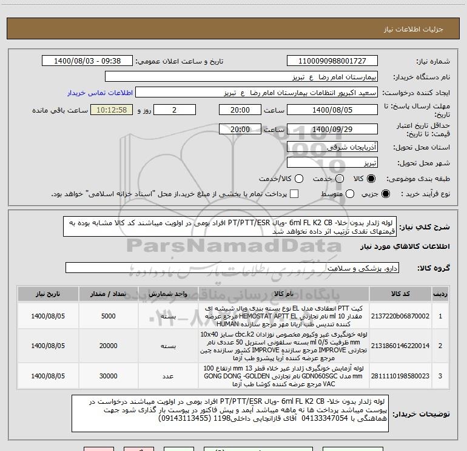Click quantity cell 20000
Screen dimensions: 467x451
point(109,346)
